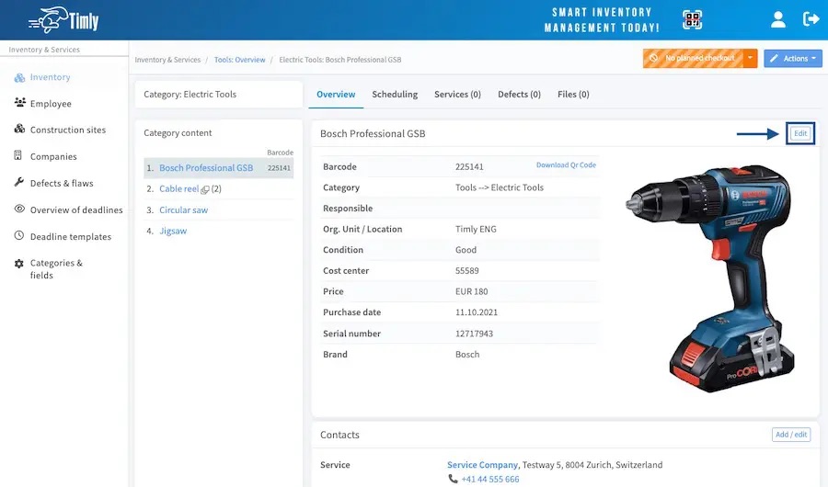Open the Services (0) tab
This screenshot has width=828, height=487.
pyautogui.click(x=457, y=95)
